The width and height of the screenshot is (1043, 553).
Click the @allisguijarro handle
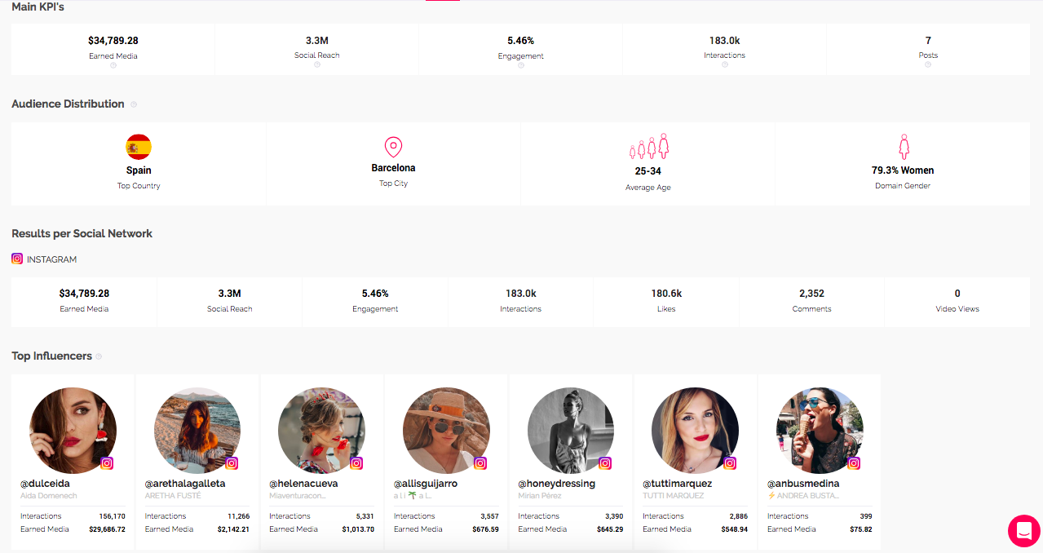tap(426, 484)
